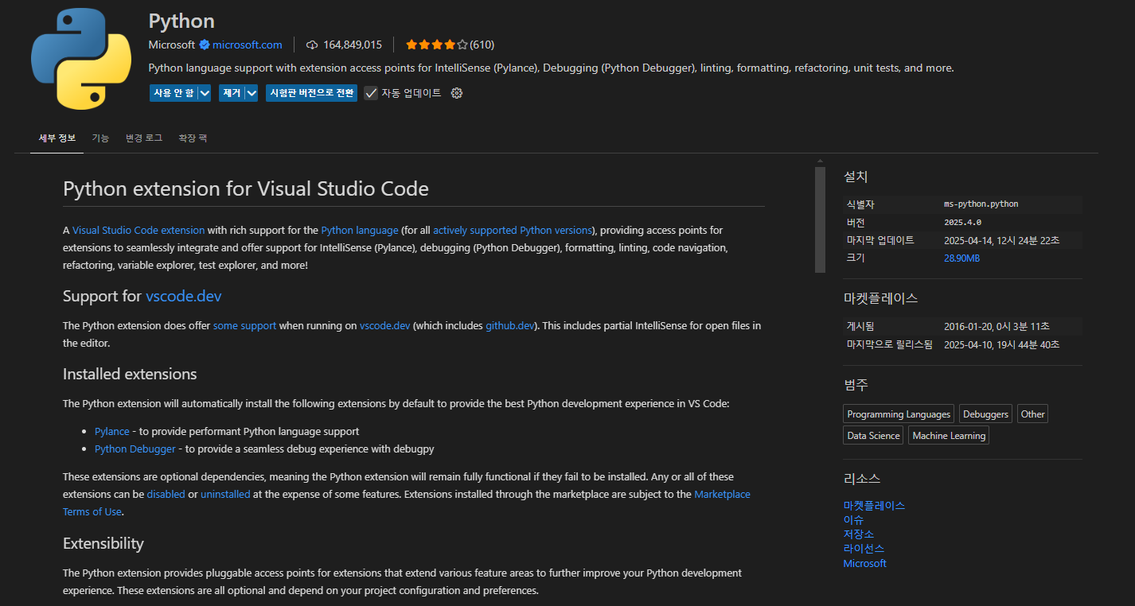The width and height of the screenshot is (1135, 606).
Task: Click the 마지막으로 릴리스됨 date value
Action: [1001, 344]
